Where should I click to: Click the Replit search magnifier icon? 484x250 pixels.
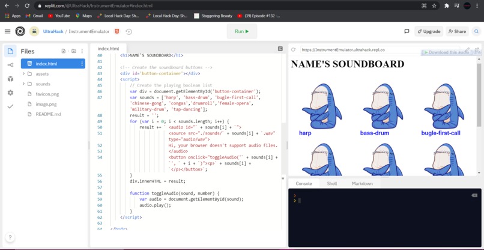point(477,31)
